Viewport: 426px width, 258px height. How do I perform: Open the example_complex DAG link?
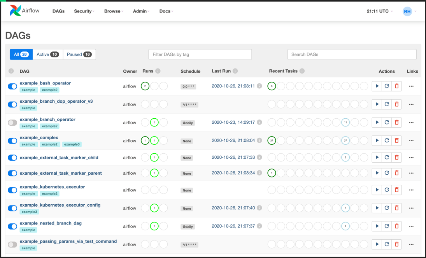39,137
